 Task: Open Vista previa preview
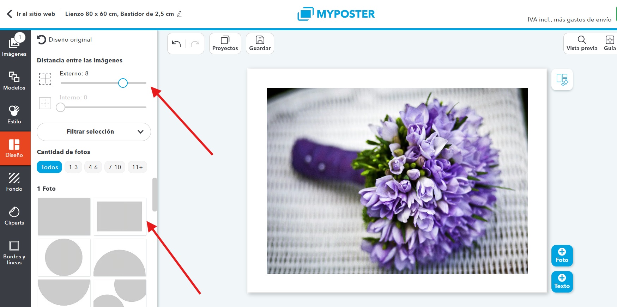pos(582,44)
